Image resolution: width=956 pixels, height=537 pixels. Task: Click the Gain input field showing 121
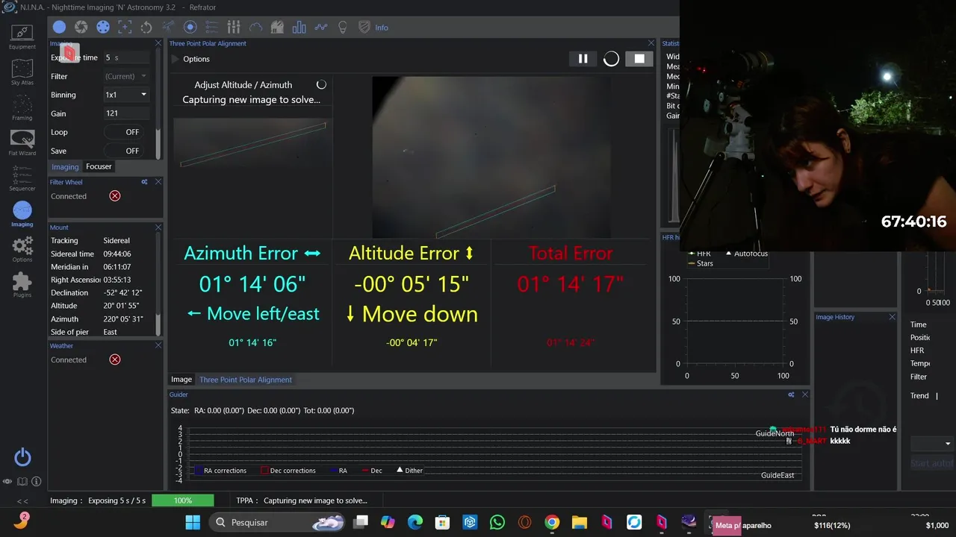127,113
